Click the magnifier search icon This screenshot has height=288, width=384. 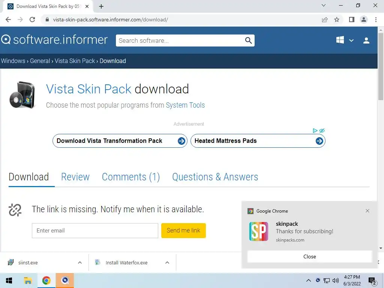pos(249,40)
